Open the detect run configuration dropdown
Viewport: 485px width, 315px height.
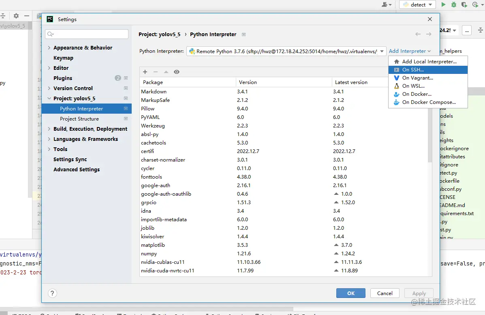(x=417, y=4)
